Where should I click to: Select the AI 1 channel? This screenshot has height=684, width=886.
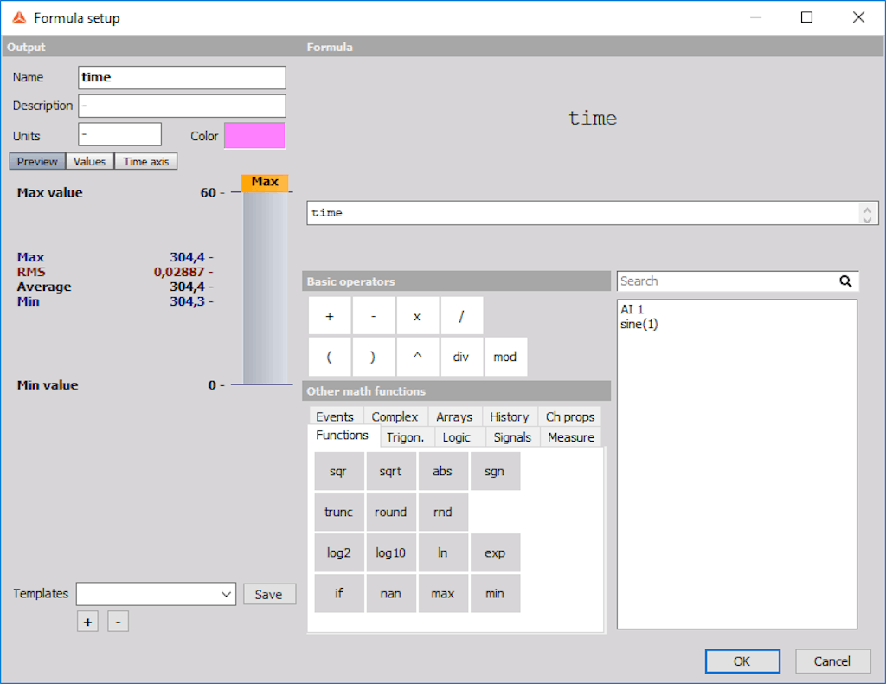coord(632,309)
